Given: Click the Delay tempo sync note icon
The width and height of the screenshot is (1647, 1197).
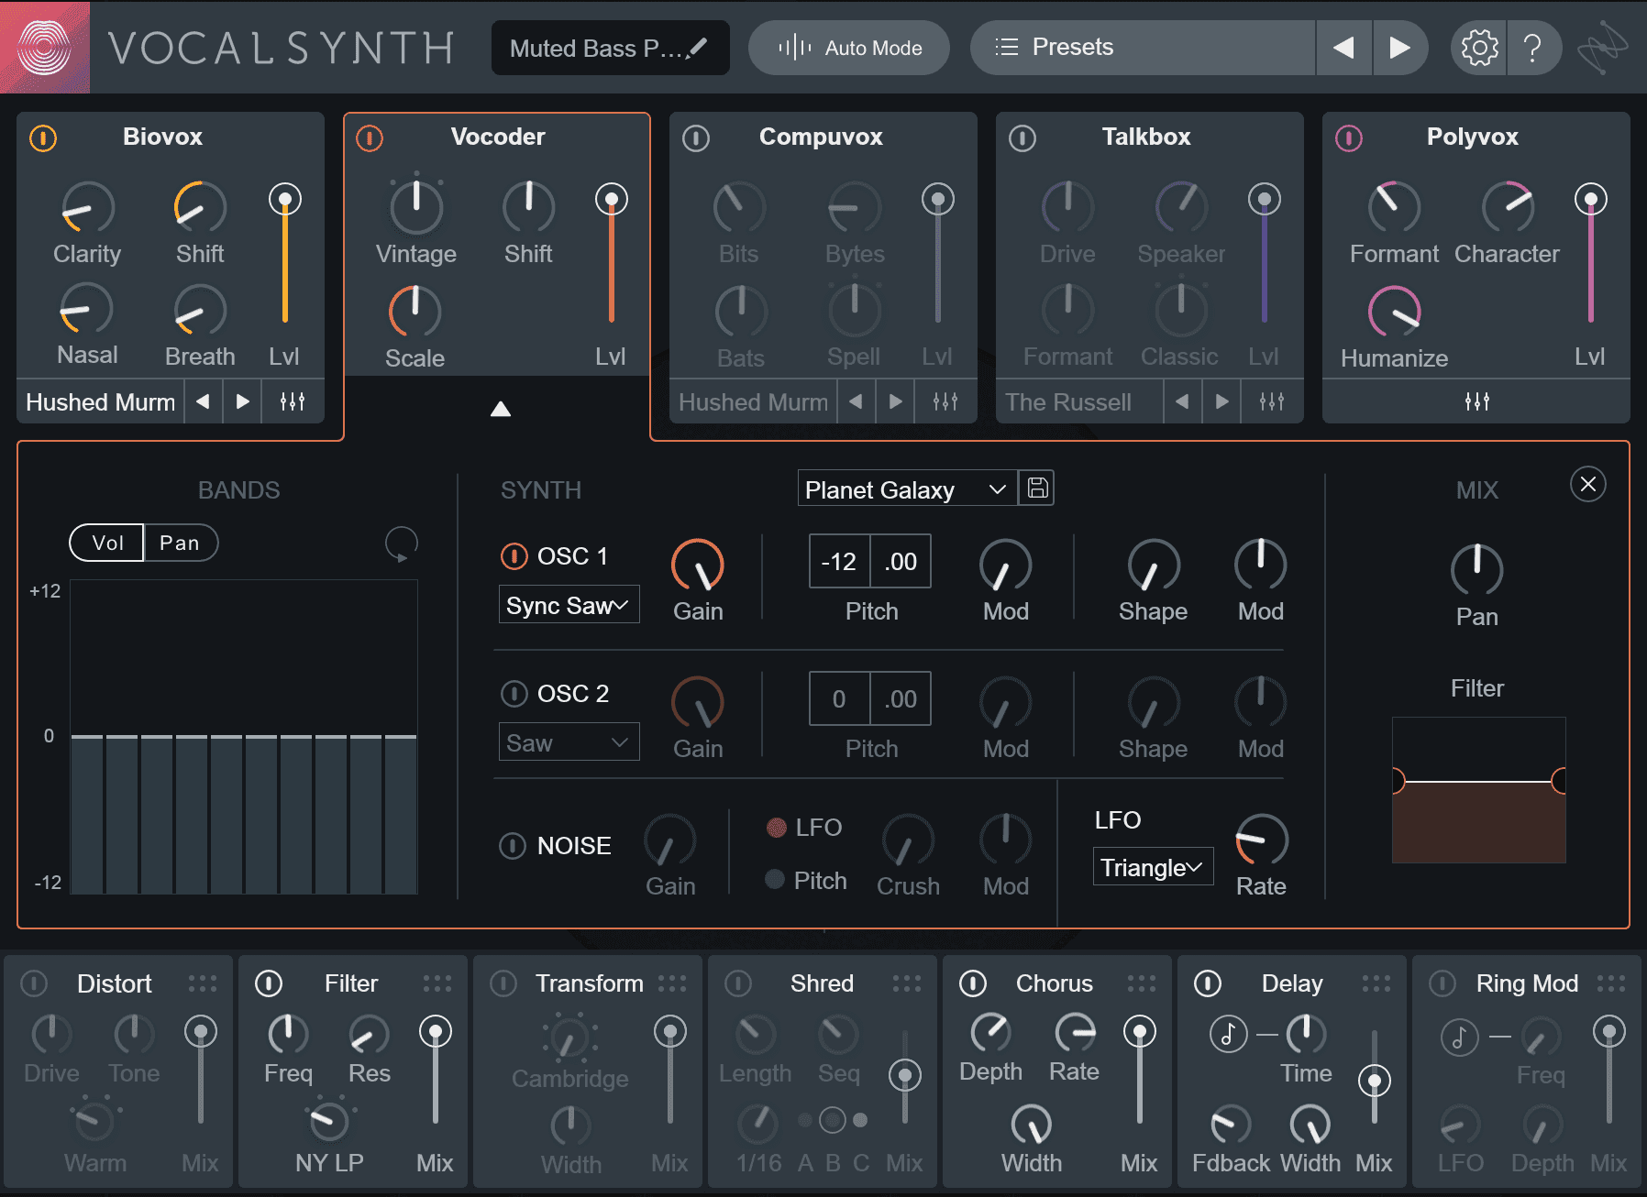Looking at the screenshot, I should (x=1228, y=1035).
